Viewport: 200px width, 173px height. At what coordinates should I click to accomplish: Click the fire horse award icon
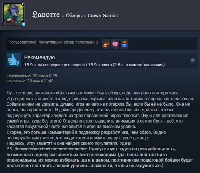[106, 44]
